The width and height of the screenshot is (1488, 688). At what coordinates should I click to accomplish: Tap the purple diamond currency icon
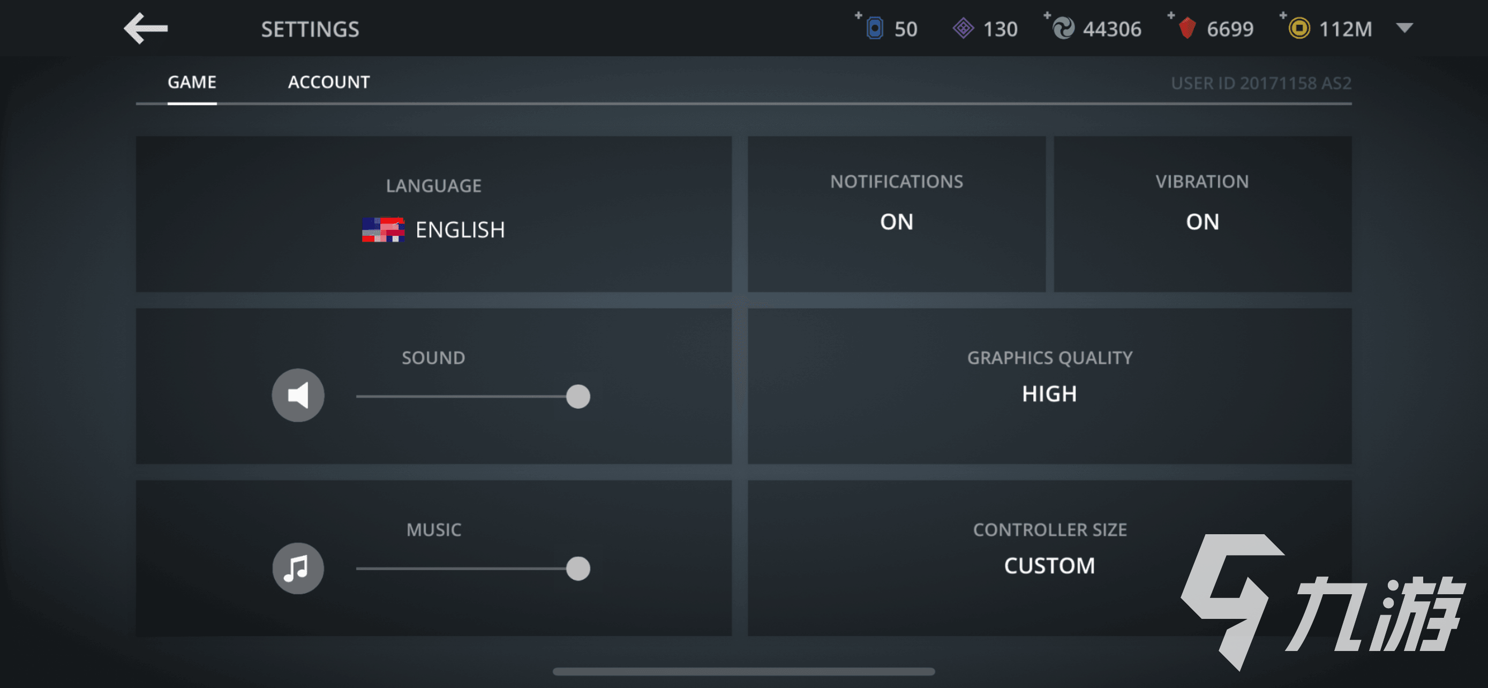pos(963,28)
